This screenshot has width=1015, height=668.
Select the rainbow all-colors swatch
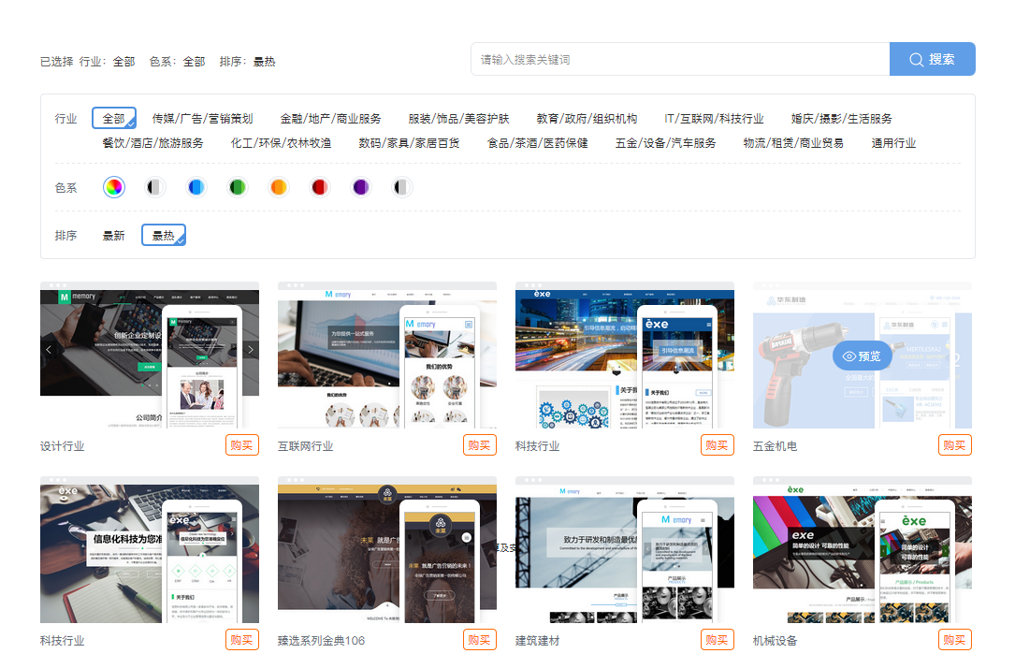[113, 187]
